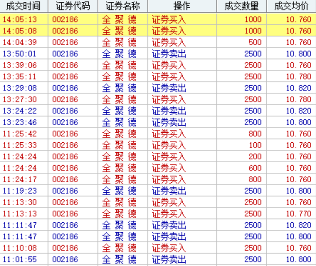
Task: Click 全聚德 in the 14:05:08 row
Action: (x=119, y=31)
